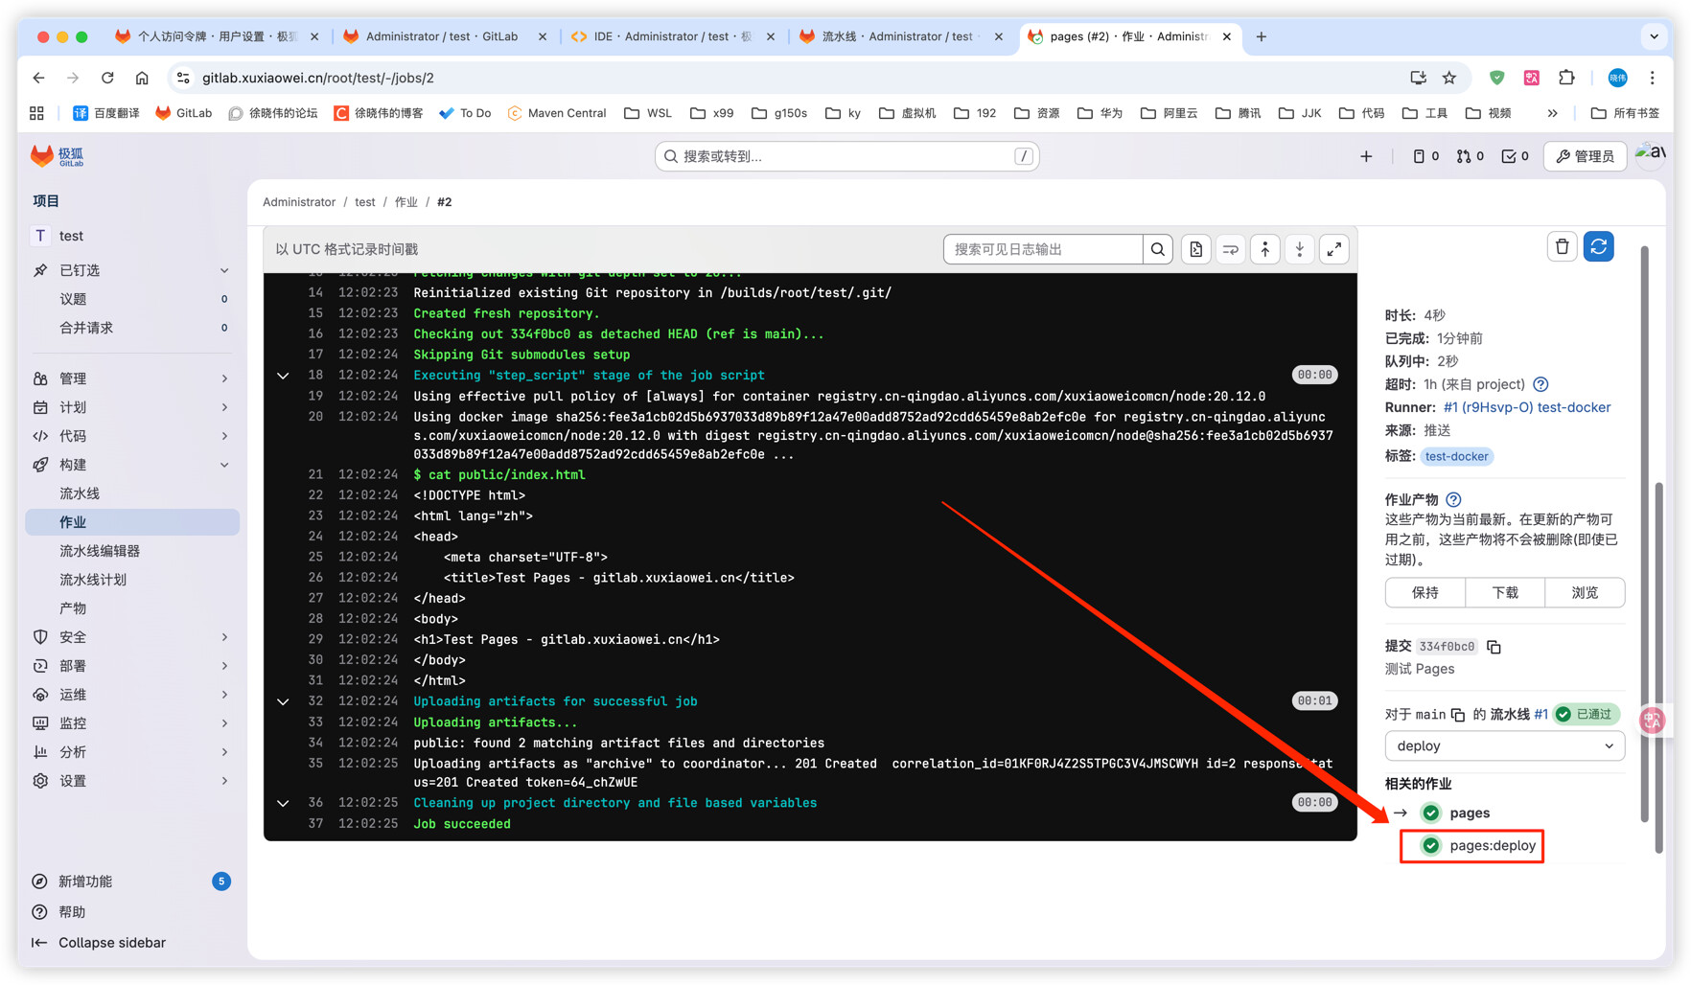Image resolution: width=1691 pixels, height=985 pixels.
Task: Expand the 安全 sidebar menu
Action: point(131,637)
